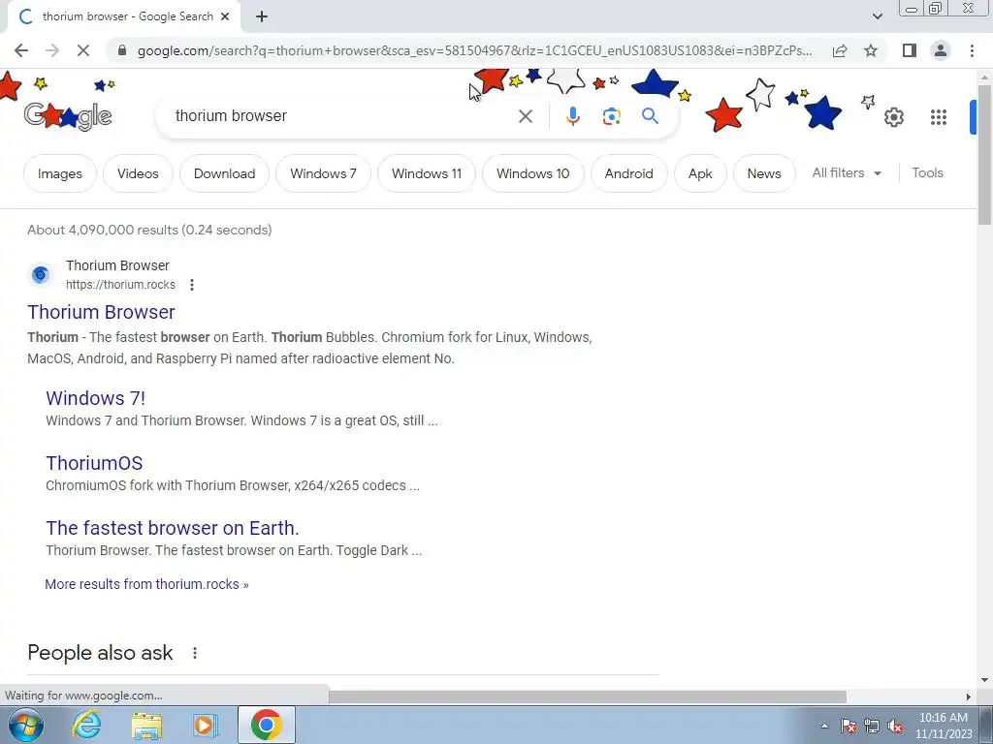The height and width of the screenshot is (744, 993).
Task: Open the People also ask options menu
Action: pos(195,653)
